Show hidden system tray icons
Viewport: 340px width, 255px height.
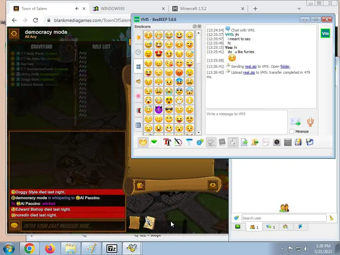click(x=282, y=249)
